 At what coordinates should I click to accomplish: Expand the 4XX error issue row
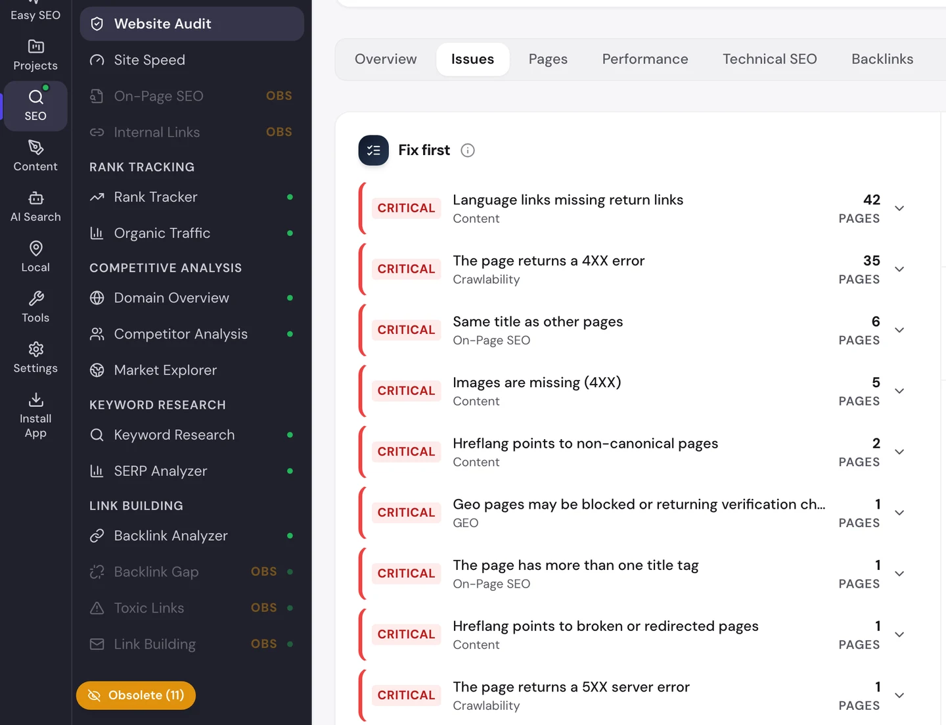point(899,269)
